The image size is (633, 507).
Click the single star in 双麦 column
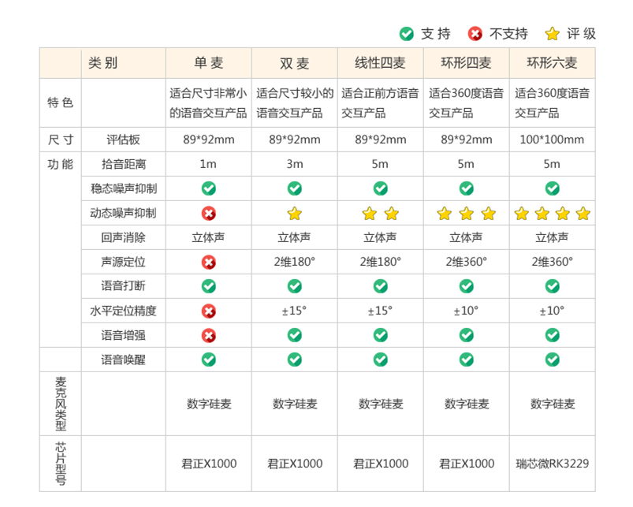click(x=294, y=213)
